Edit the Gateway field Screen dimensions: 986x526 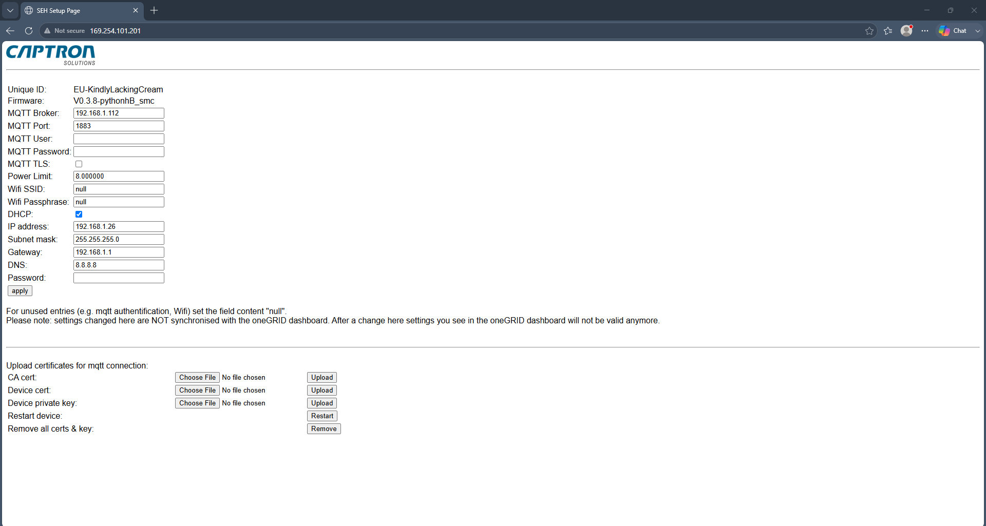click(119, 252)
